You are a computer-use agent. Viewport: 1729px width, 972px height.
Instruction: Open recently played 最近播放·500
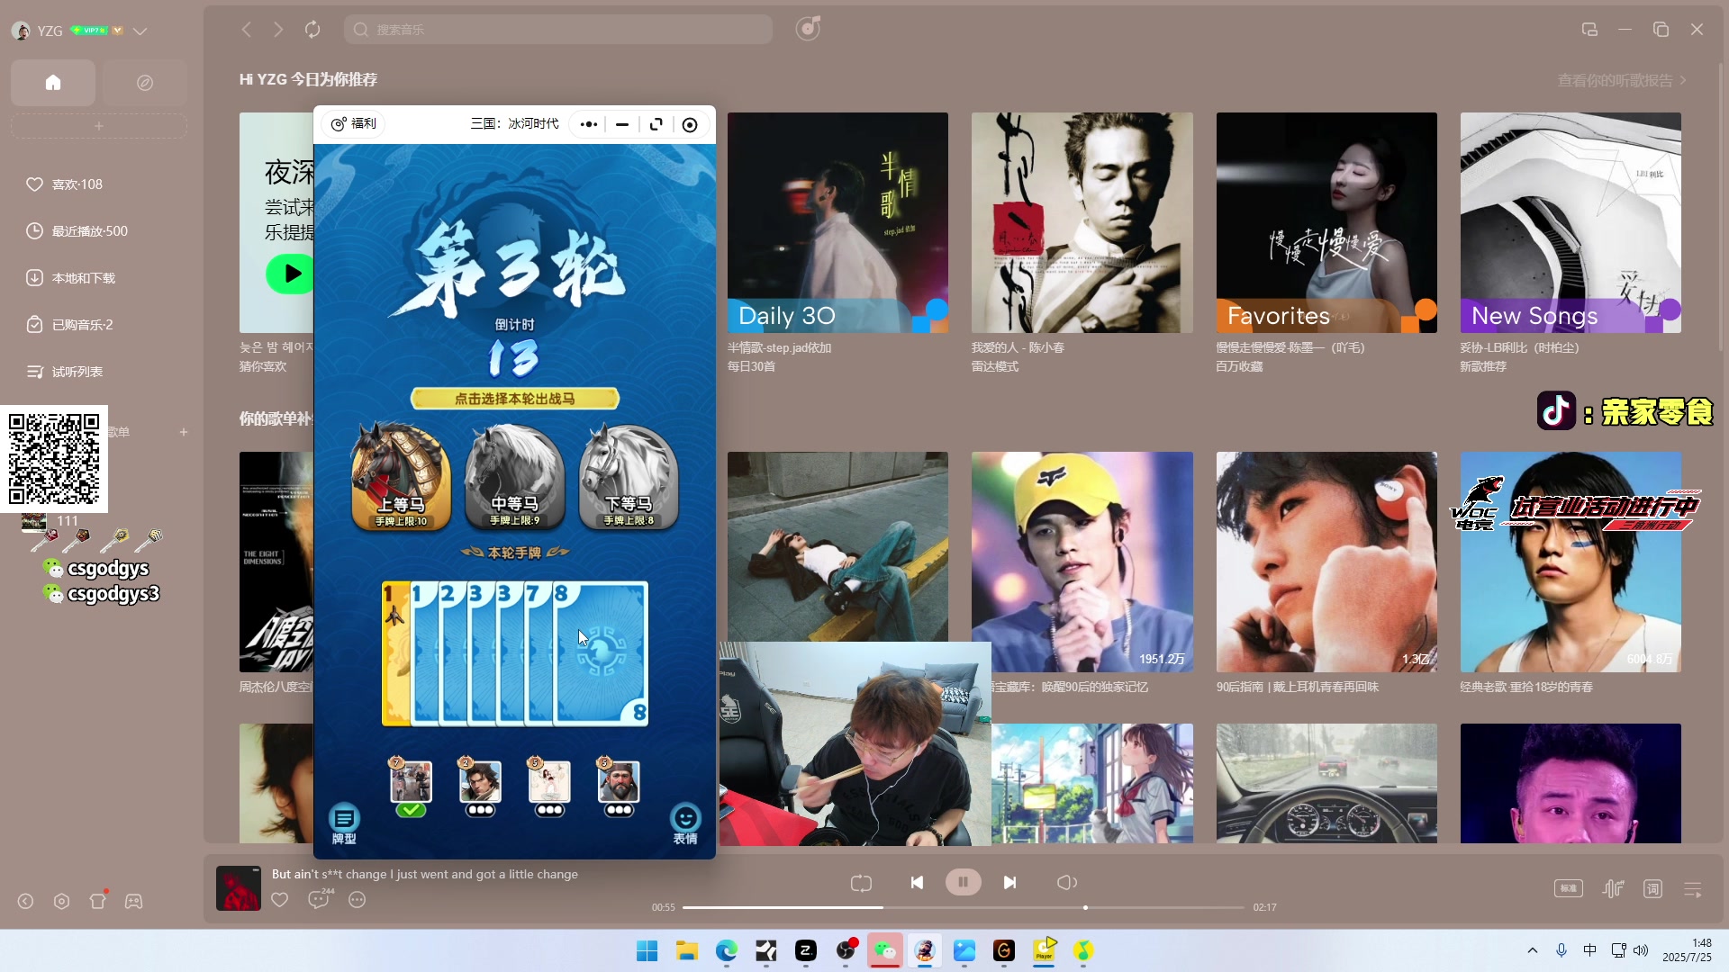[77, 231]
